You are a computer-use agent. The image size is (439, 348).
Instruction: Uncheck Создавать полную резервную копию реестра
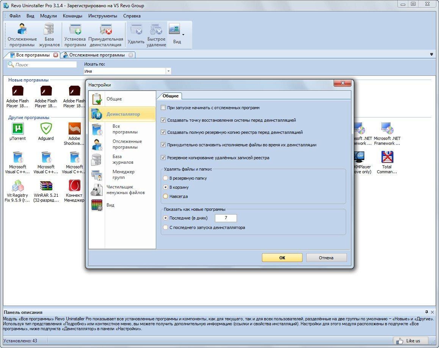[163, 132]
